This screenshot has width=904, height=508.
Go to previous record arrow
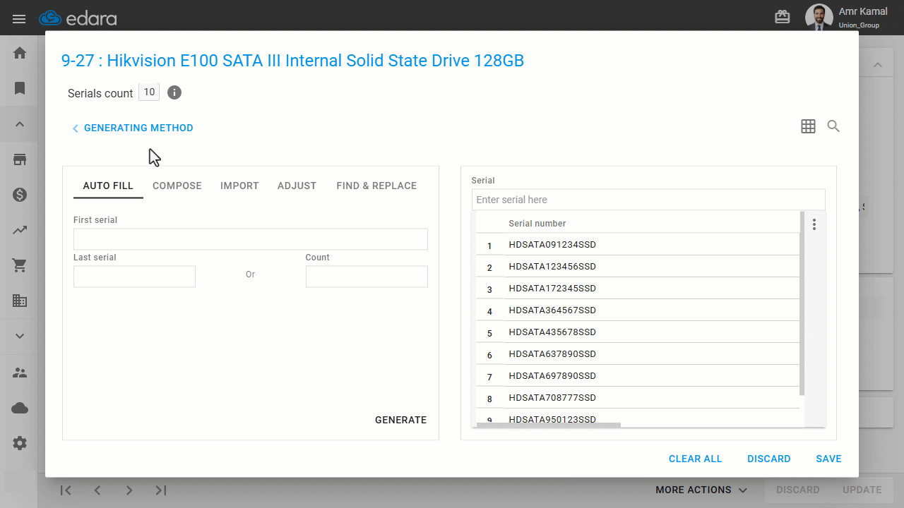[x=97, y=490]
